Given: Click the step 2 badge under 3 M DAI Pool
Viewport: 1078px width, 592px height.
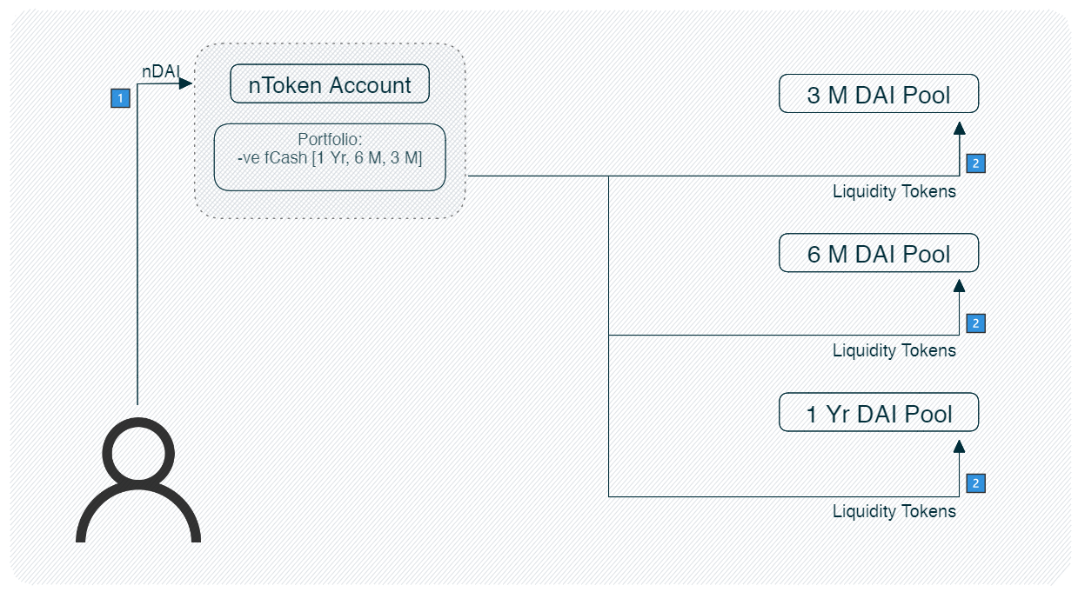Looking at the screenshot, I should [x=975, y=163].
